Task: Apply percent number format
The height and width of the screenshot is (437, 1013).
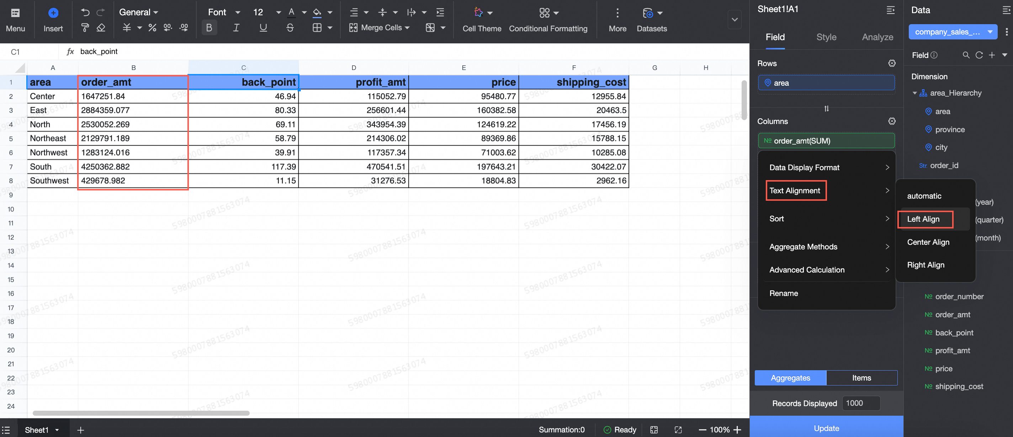Action: (x=152, y=28)
